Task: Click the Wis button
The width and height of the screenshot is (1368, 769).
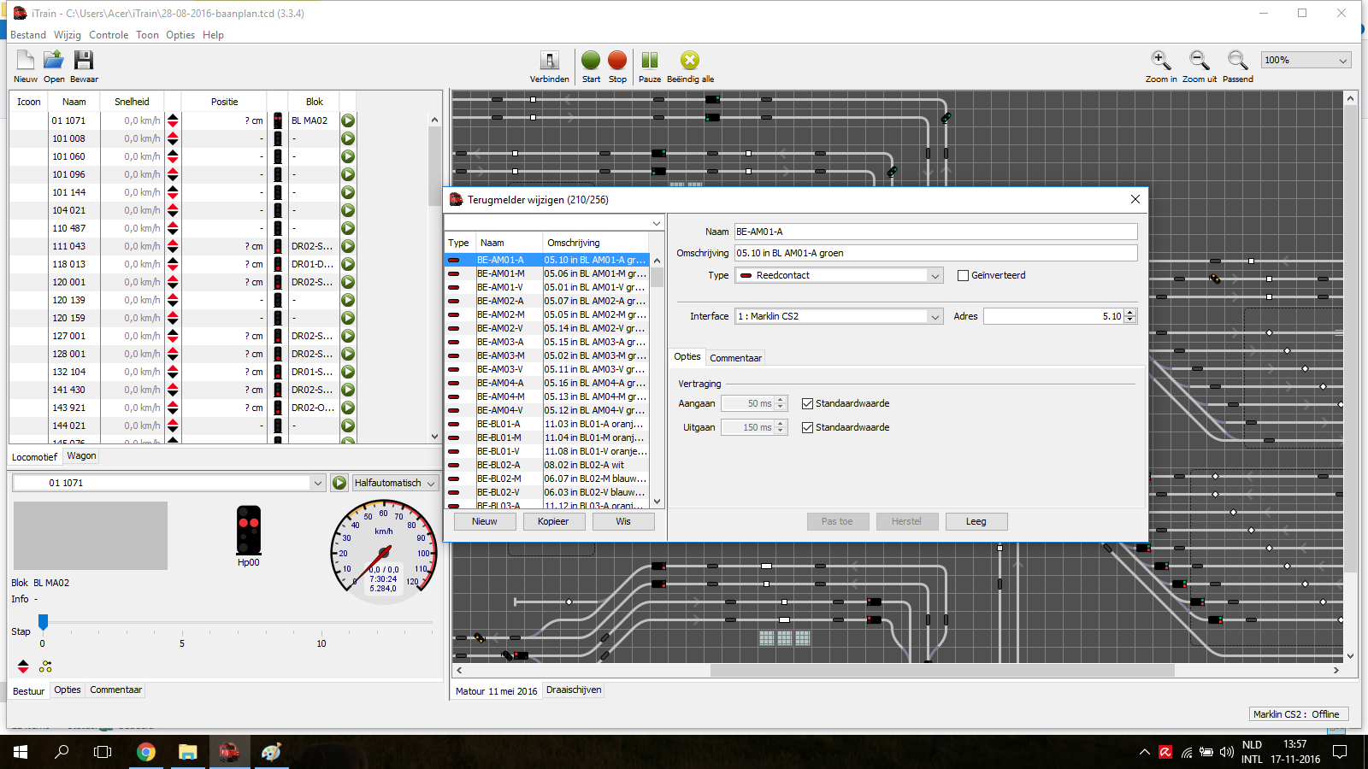Action: click(x=623, y=521)
